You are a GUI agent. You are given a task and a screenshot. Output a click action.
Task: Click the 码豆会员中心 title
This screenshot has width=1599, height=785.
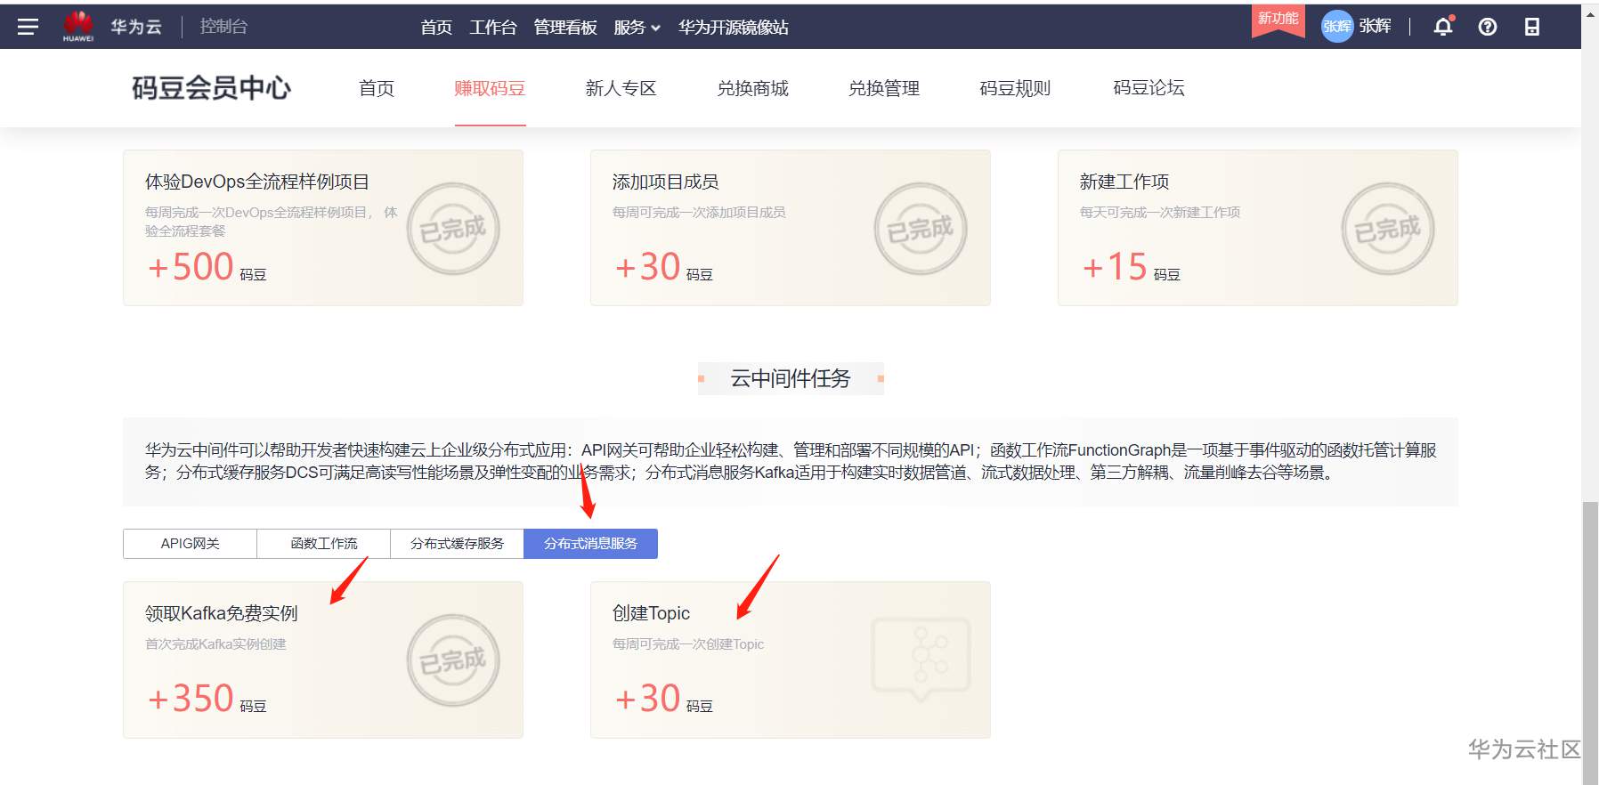[x=211, y=88]
